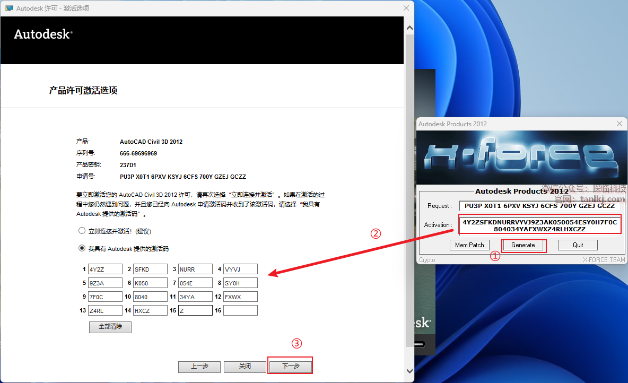
Task: Click activation code field 8 containing SY0H
Action: pyautogui.click(x=240, y=283)
